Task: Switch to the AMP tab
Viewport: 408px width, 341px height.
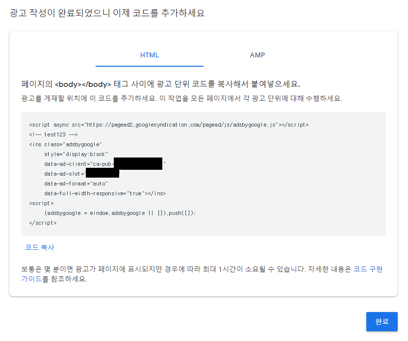Action: click(x=257, y=55)
